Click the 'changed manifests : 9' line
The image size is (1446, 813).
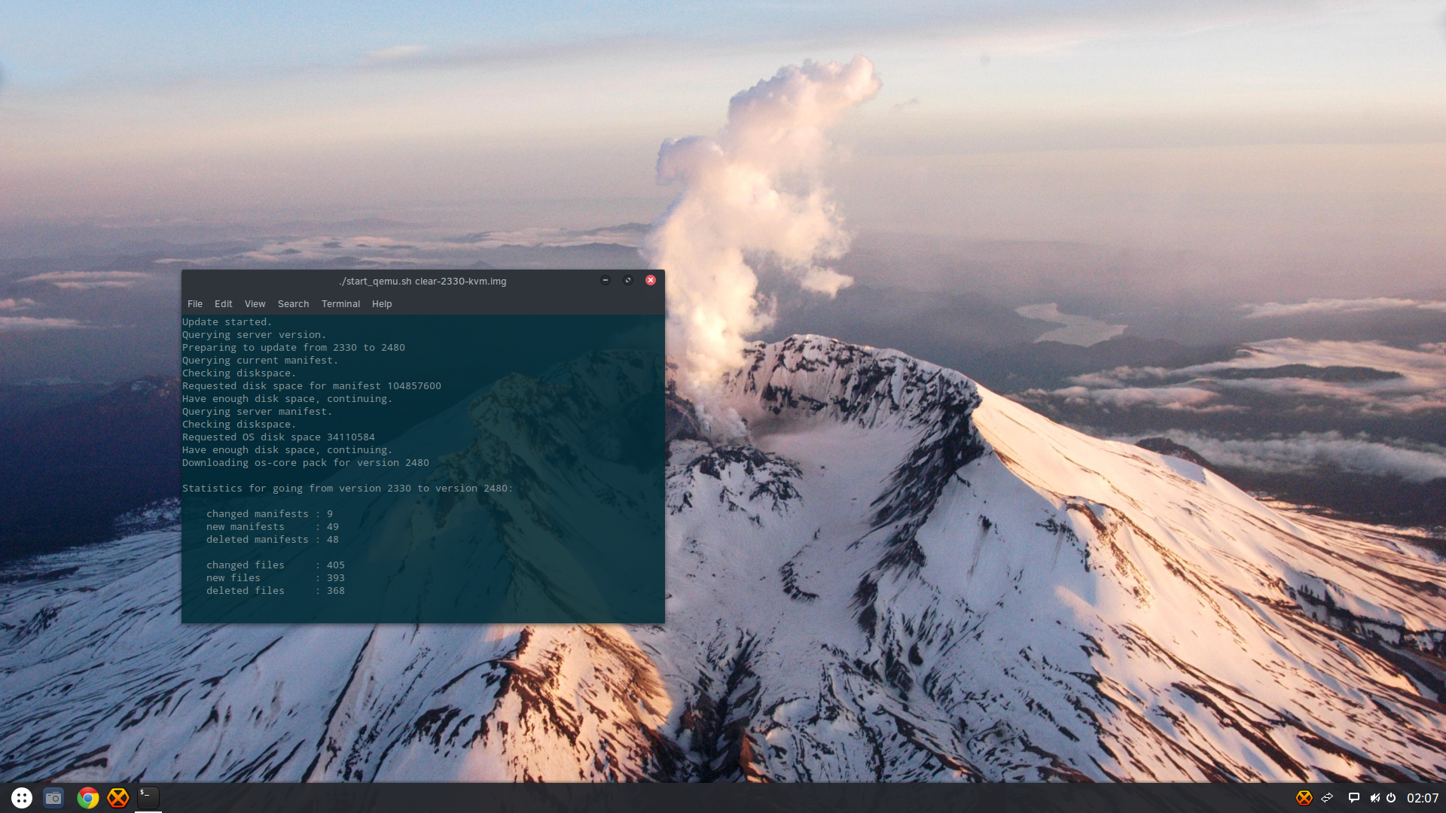270,514
